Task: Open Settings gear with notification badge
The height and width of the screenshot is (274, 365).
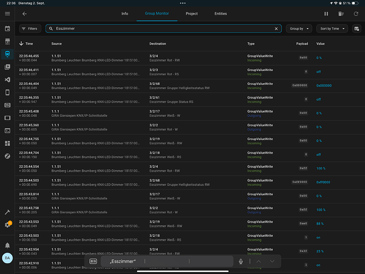Action: (8, 225)
